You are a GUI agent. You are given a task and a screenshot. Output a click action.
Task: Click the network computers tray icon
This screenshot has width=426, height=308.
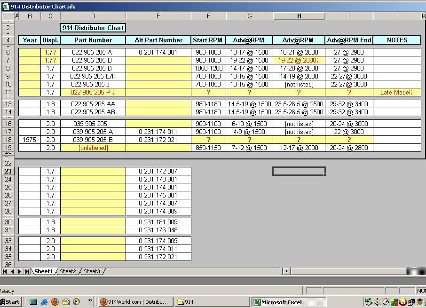(411, 302)
